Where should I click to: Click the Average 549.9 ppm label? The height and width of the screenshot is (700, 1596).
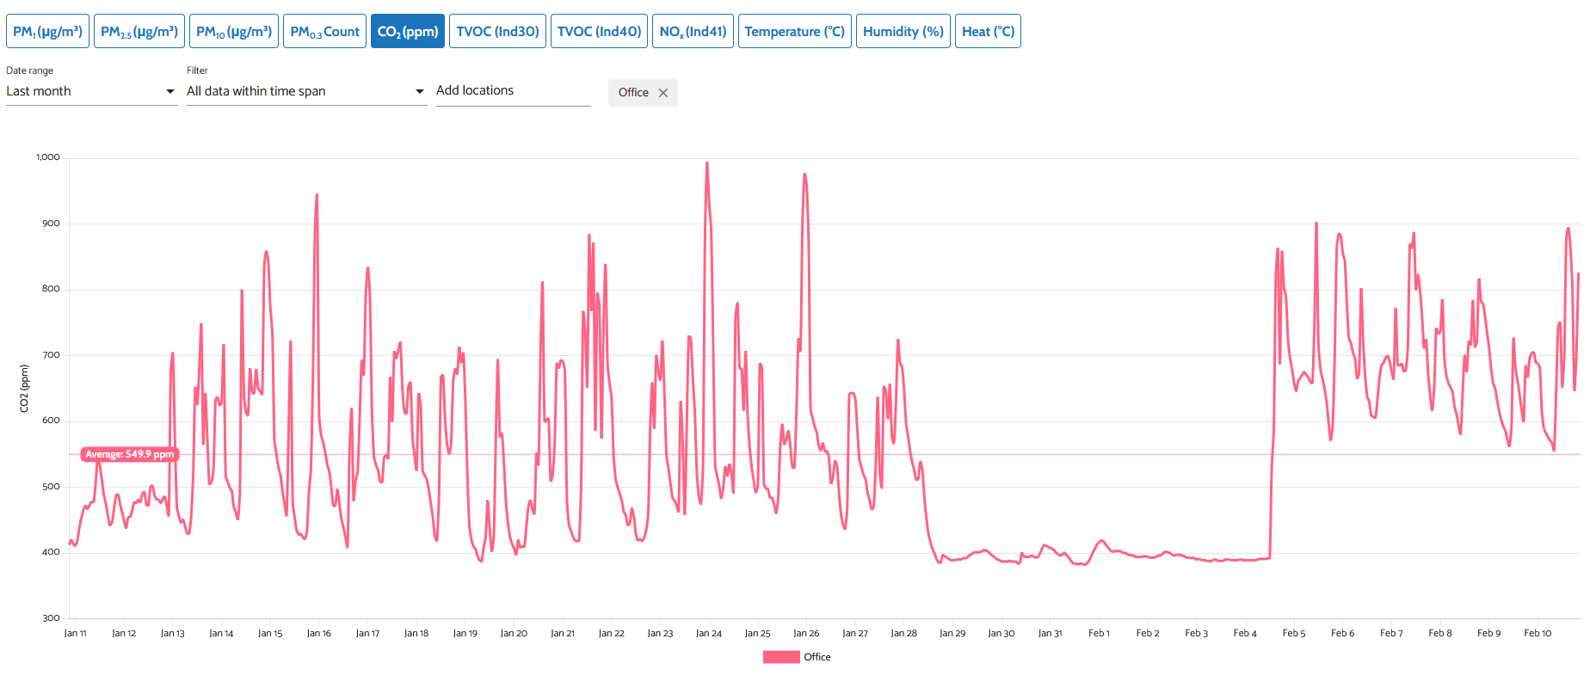click(129, 454)
